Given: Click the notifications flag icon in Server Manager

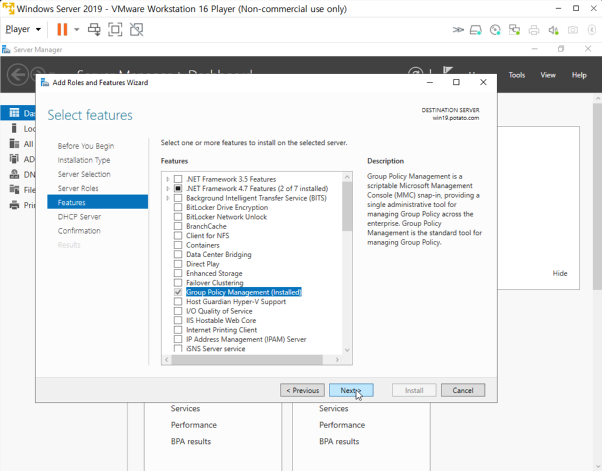Looking at the screenshot, I should coord(448,70).
